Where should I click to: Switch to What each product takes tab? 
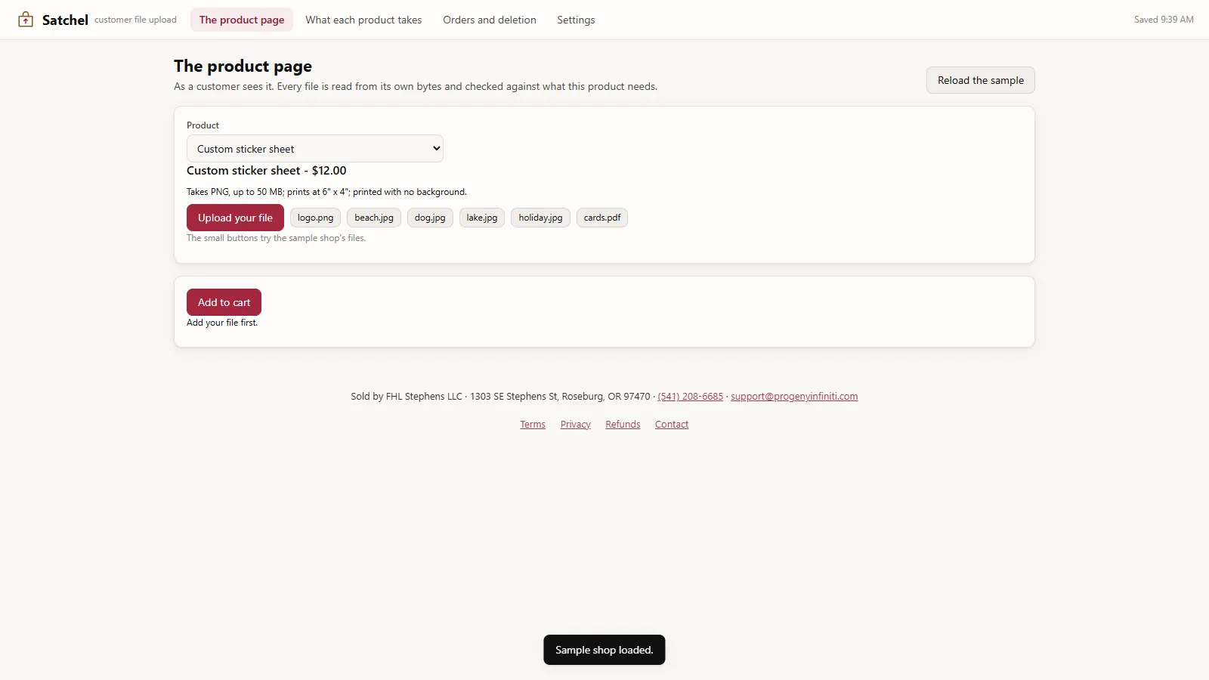click(363, 20)
